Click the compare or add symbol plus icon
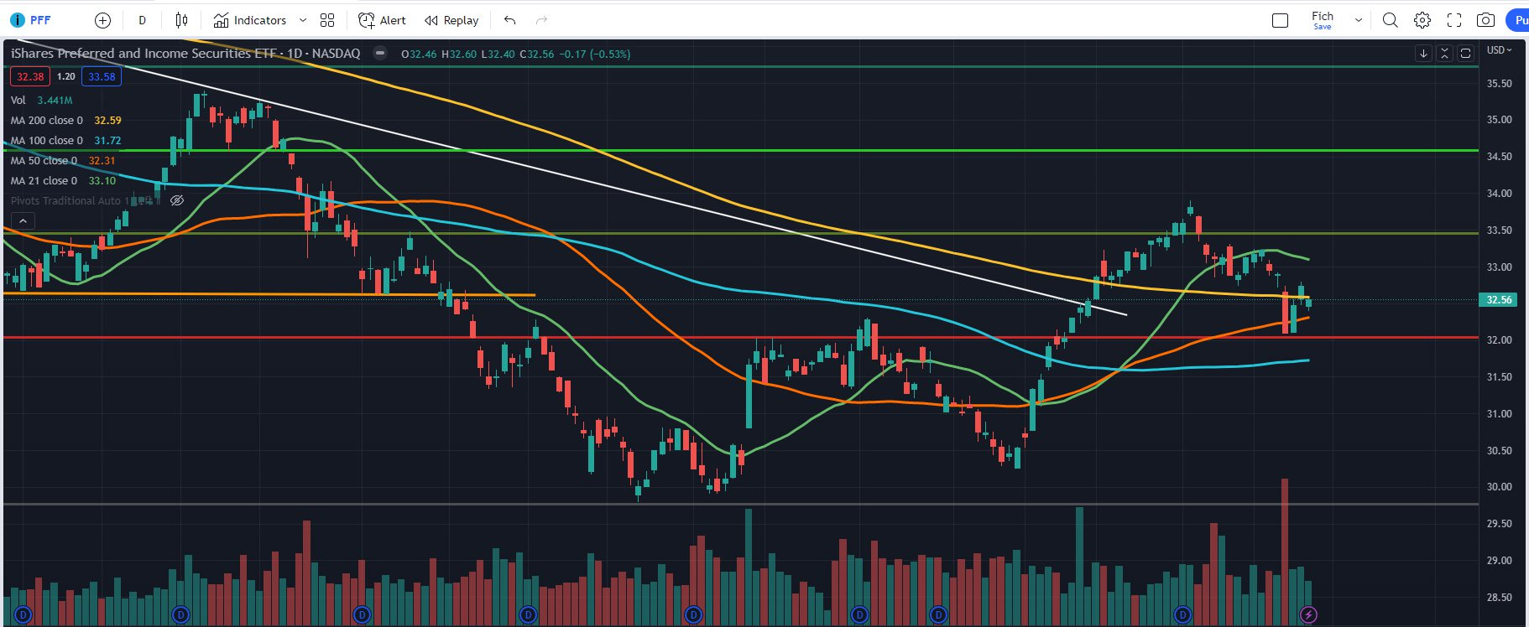This screenshot has height=627, width=1529. [x=102, y=20]
